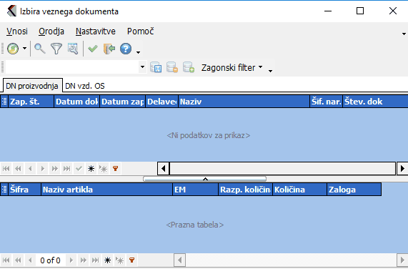Open the Zagonski filter dropdown
Screen dimensions: 408x269
pyautogui.click(x=232, y=67)
